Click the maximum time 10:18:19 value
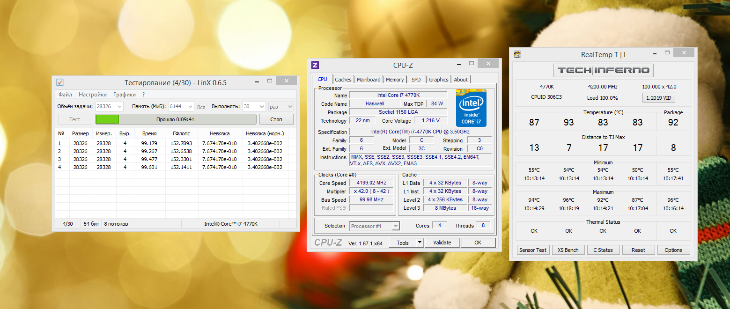The image size is (730, 309). pyautogui.click(x=568, y=208)
